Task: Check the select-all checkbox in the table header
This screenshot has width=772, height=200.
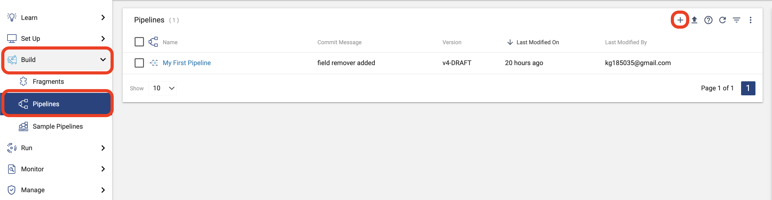Action: 139,41
